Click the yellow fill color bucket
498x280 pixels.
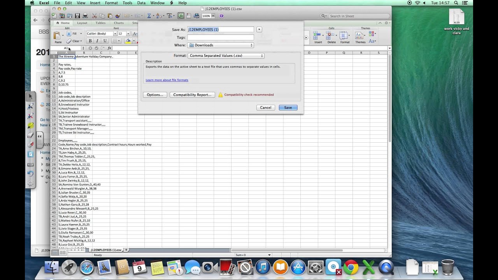tap(128, 41)
